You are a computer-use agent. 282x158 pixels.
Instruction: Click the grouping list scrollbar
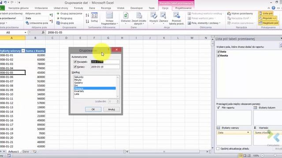tap(118, 87)
